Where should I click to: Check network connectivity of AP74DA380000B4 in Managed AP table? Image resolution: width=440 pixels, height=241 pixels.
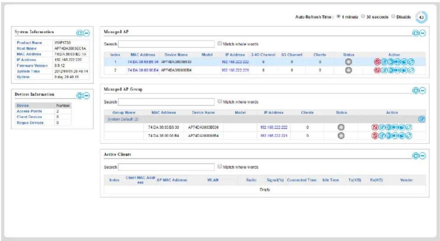(404, 70)
